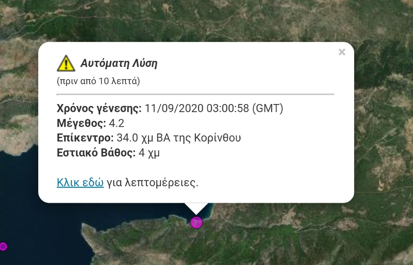Click the "Εστιακό Βάθος" label
Viewport: 413px width, 265px height.
(96, 153)
